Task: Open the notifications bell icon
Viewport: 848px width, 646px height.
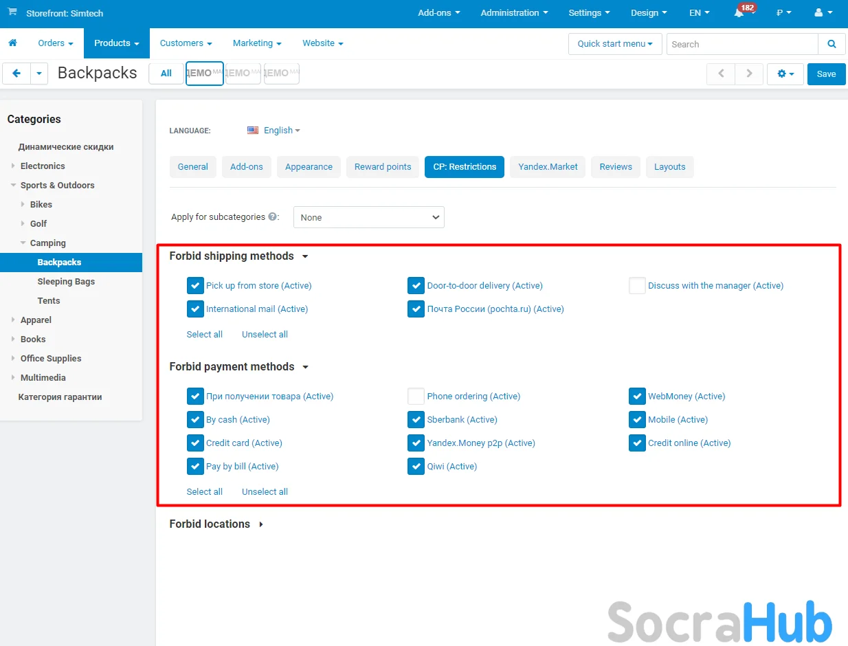Action: (739, 13)
